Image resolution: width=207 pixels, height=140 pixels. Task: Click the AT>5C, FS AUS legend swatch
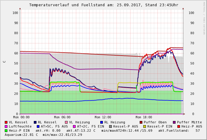[x=38, y=126]
